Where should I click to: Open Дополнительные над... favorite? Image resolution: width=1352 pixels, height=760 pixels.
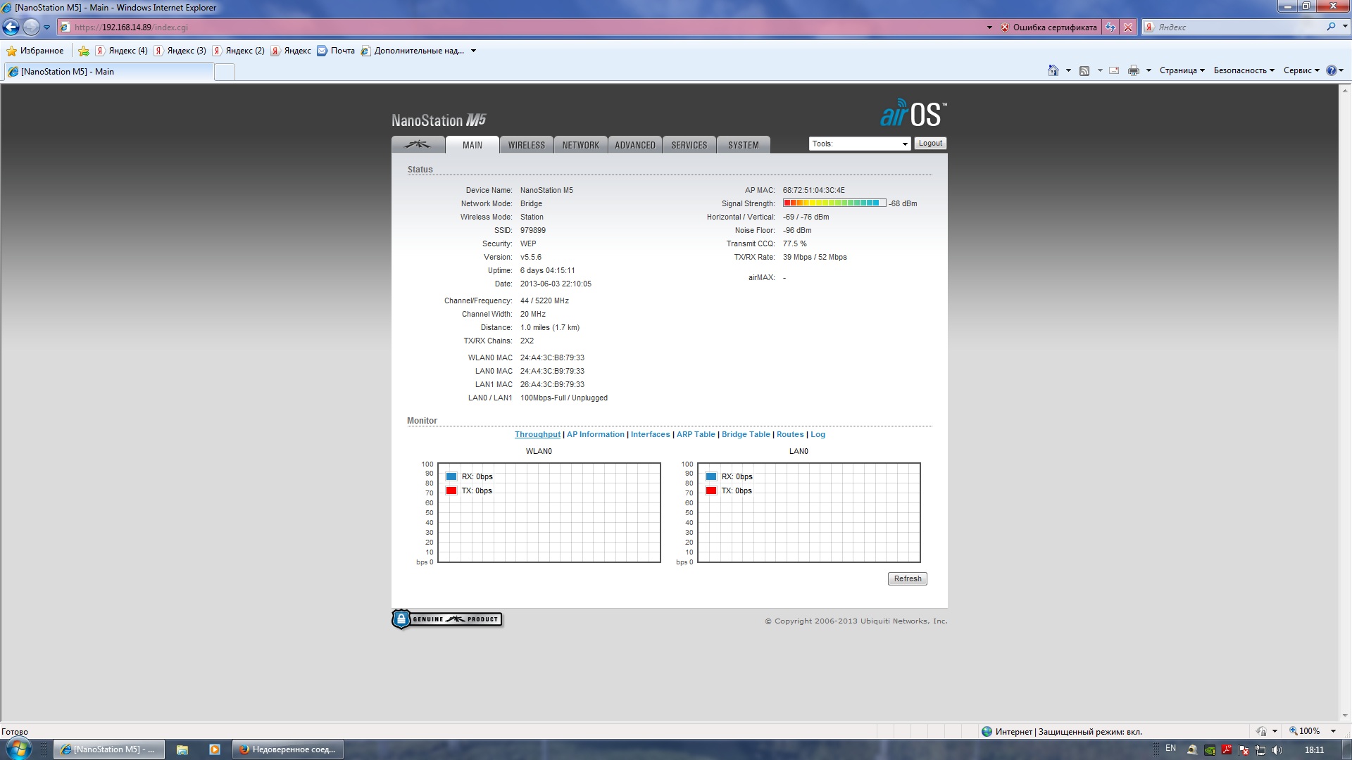click(x=413, y=51)
